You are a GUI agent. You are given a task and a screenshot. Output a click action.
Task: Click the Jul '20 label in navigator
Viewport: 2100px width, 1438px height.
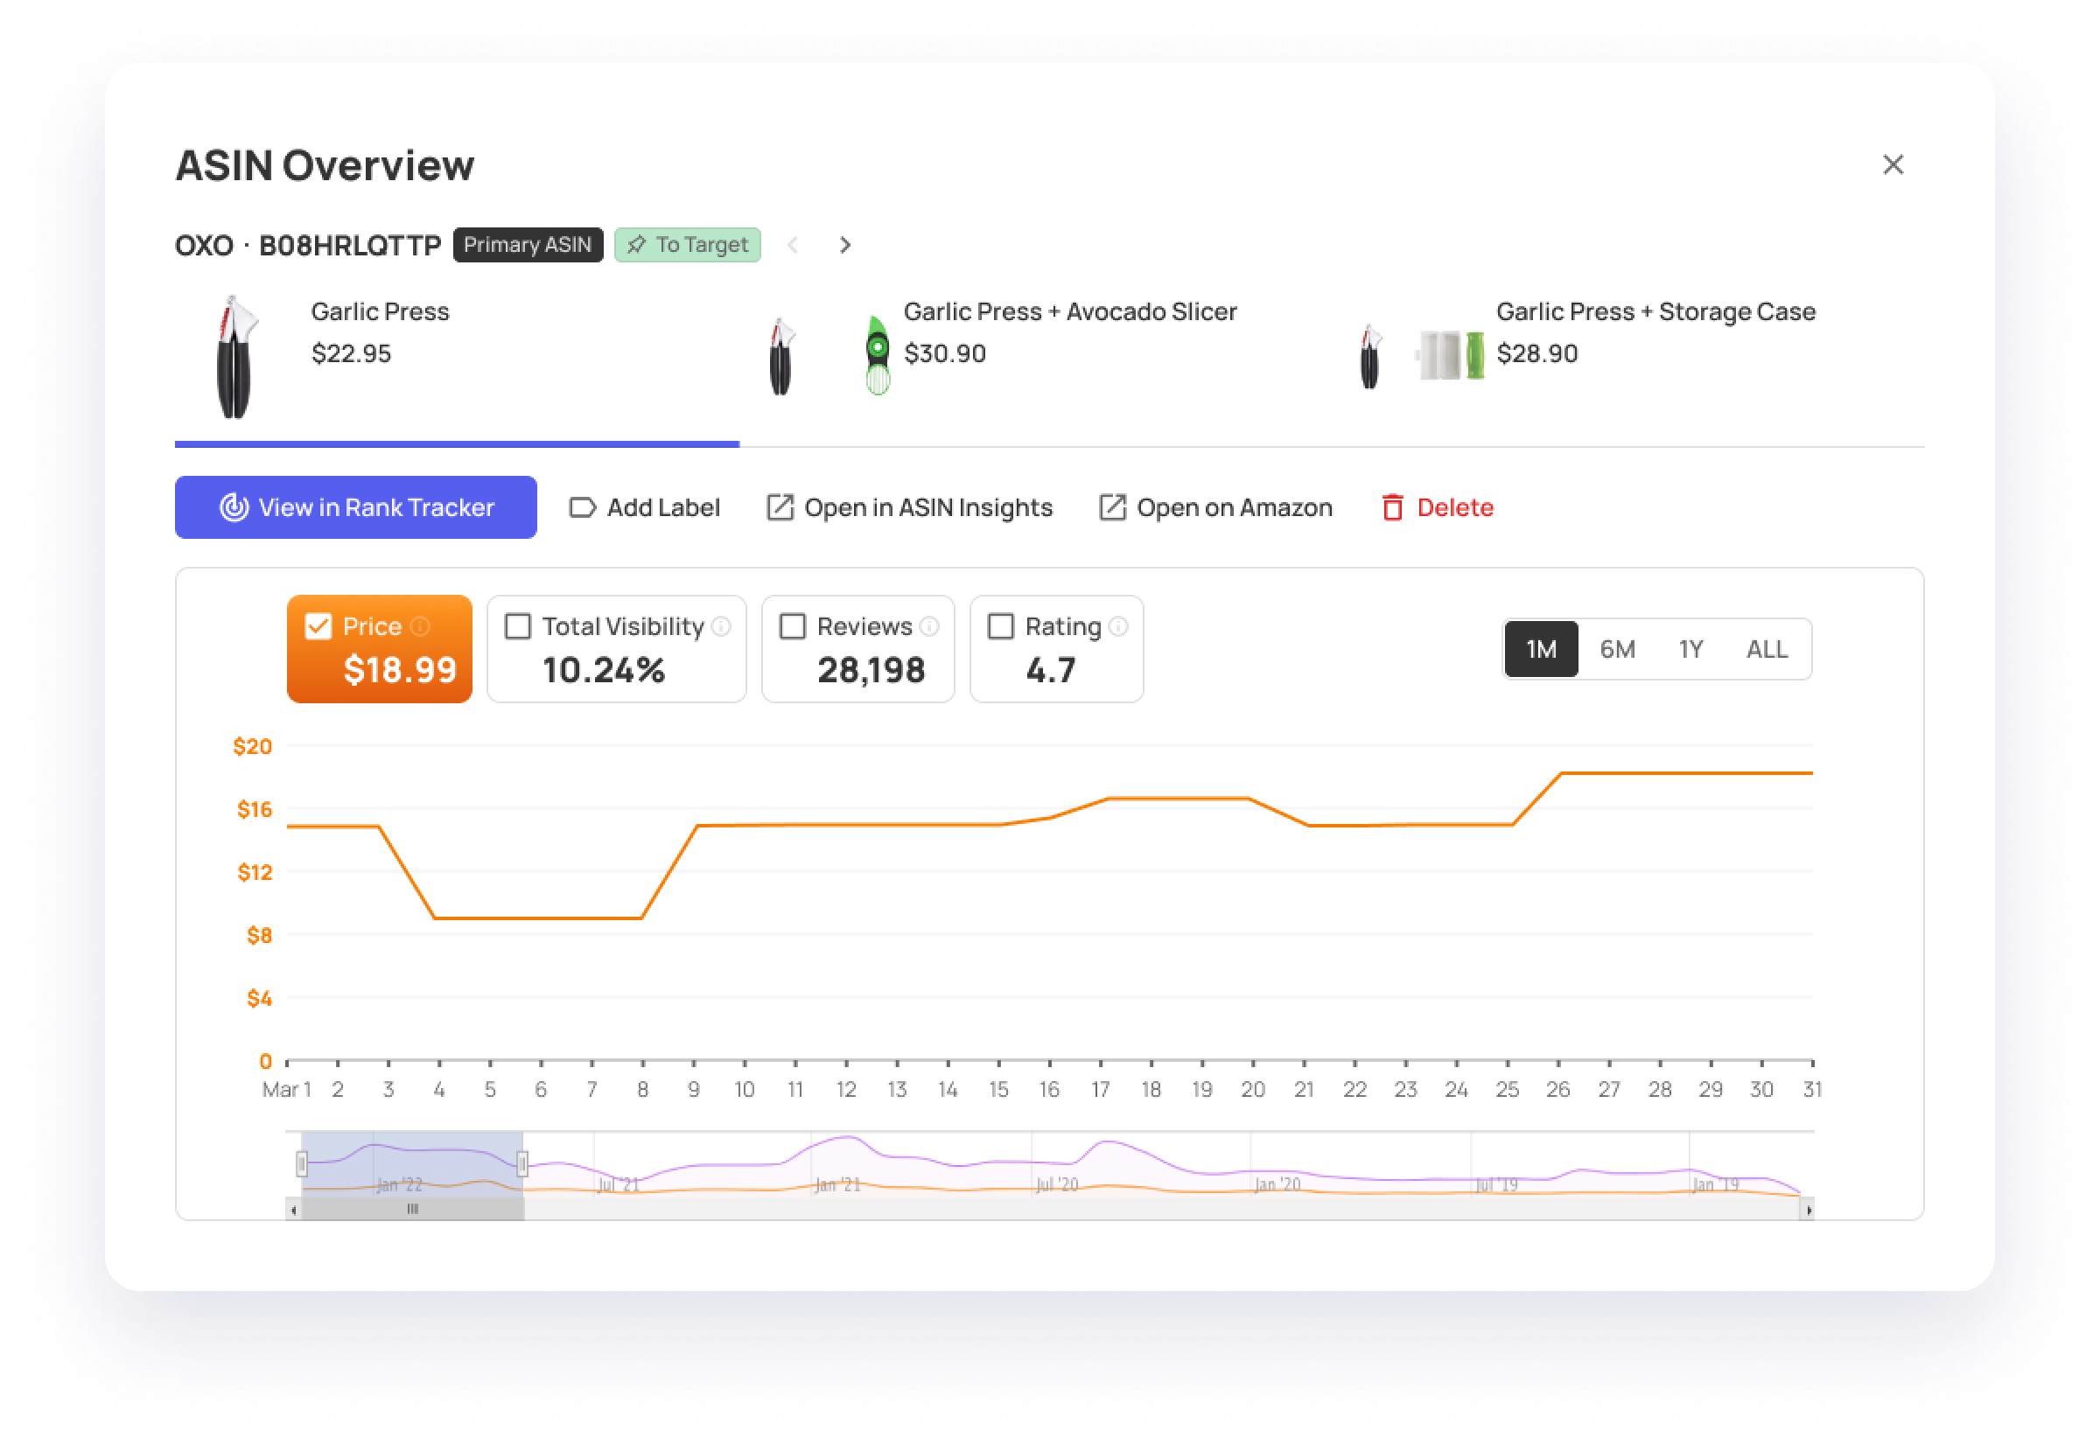(1057, 1184)
